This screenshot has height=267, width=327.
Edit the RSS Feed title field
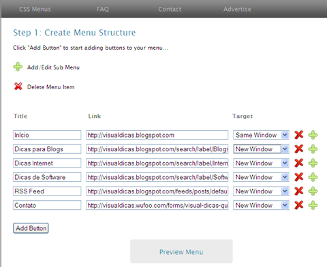[x=47, y=191]
